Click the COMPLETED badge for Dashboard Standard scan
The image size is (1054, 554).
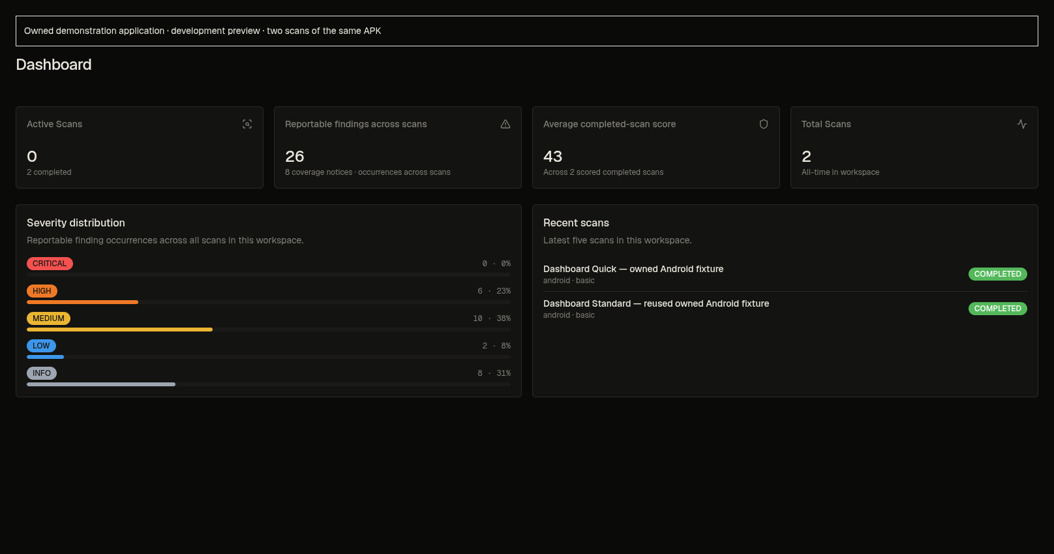998,309
